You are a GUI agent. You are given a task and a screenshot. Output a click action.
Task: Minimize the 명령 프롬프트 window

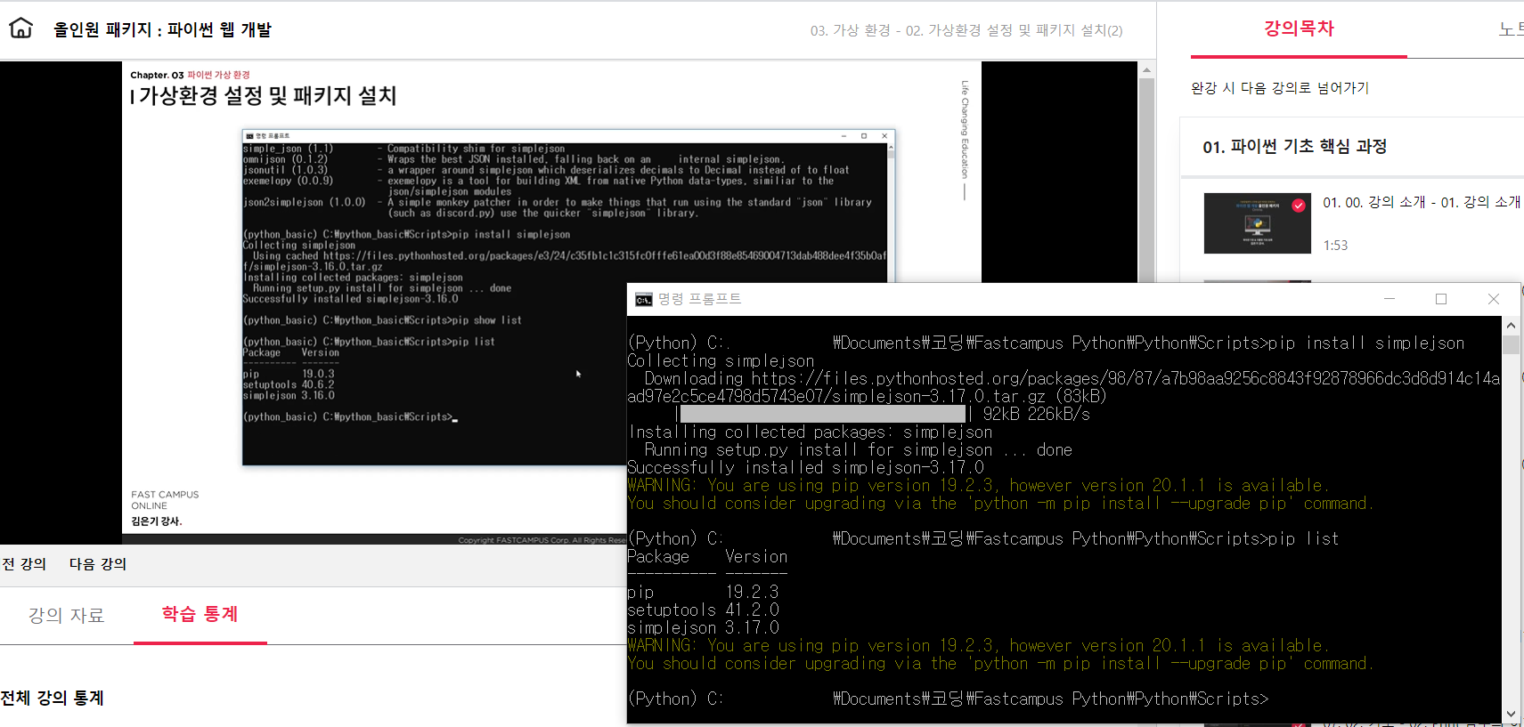[x=1390, y=299]
